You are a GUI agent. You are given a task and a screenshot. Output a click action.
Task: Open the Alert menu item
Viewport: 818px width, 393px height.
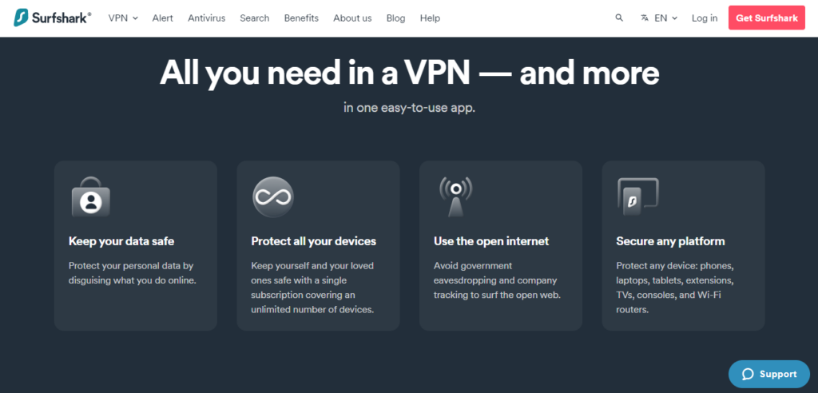point(163,18)
